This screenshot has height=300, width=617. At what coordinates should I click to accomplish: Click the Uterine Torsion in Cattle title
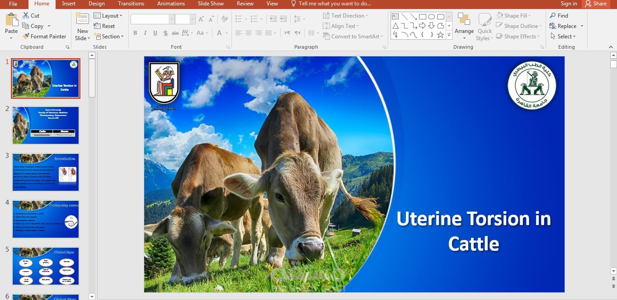coord(474,231)
